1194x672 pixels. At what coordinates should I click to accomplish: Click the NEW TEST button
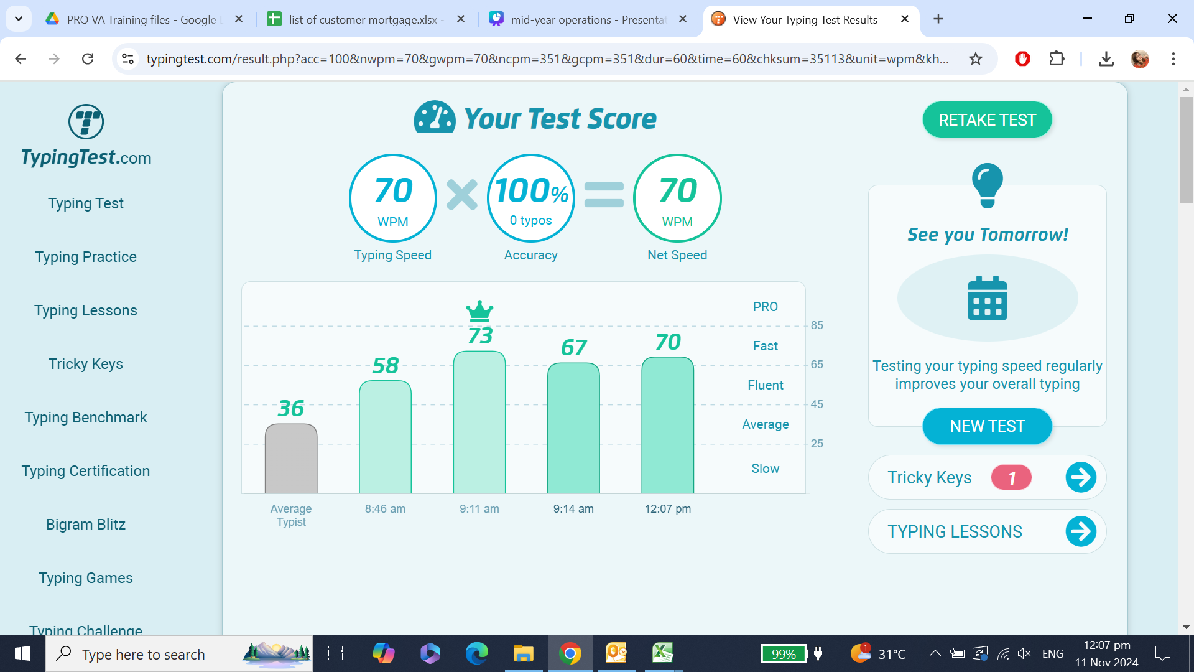987,426
